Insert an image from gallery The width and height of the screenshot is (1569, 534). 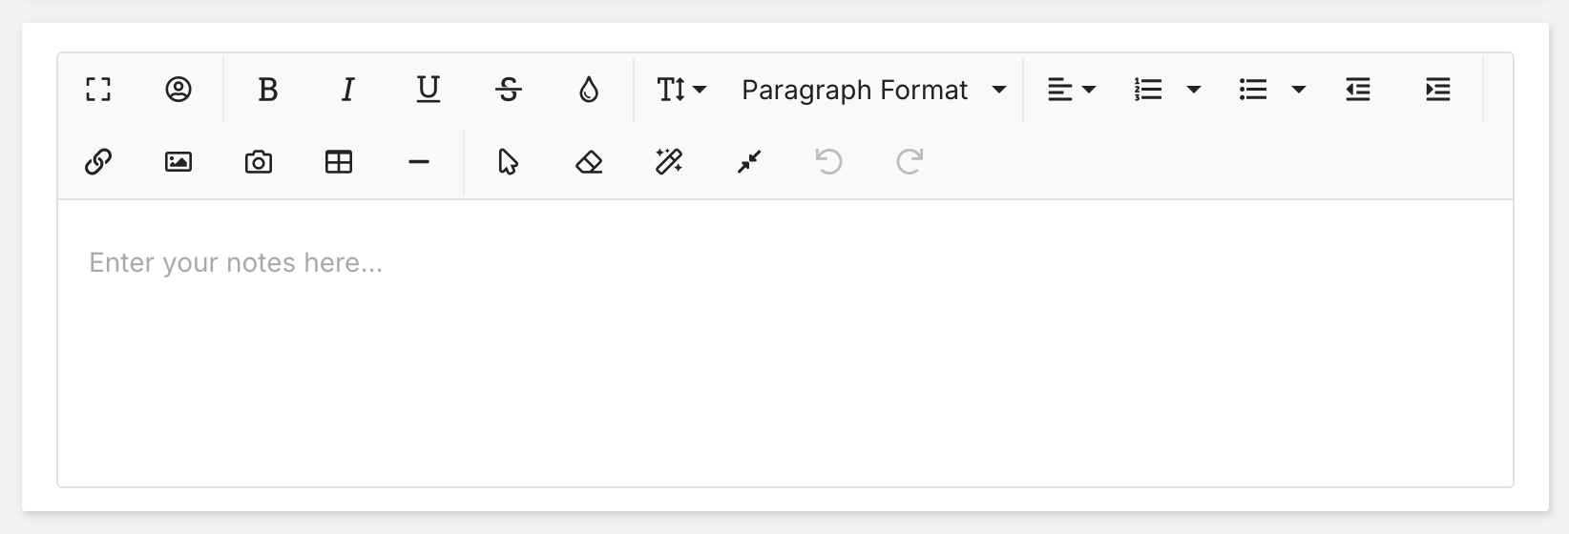[x=178, y=162]
